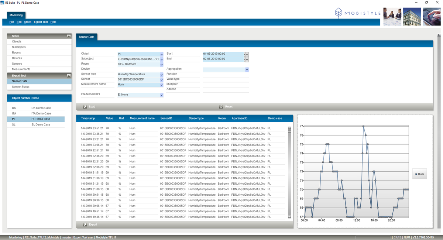Open Sensors in Stock panel
Viewport: 443px width, 240px height.
click(x=39, y=64)
